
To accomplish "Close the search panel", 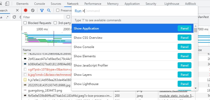I will pos(17,10).
